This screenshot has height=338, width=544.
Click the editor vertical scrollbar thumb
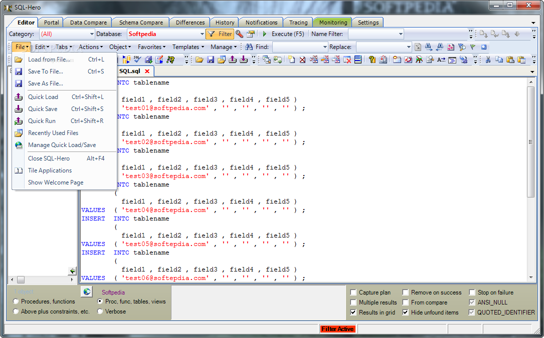coord(531,142)
